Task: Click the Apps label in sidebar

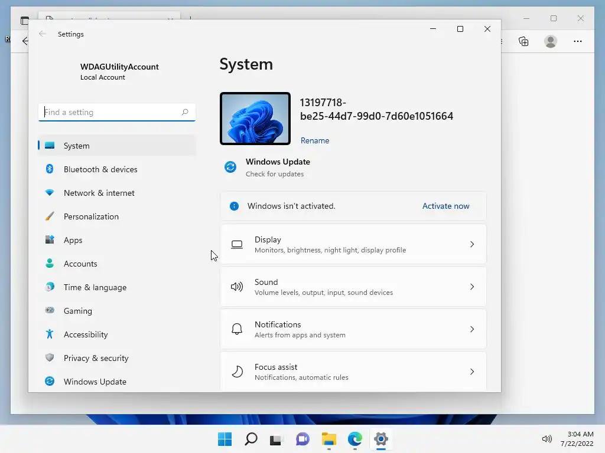Action: pyautogui.click(x=73, y=240)
